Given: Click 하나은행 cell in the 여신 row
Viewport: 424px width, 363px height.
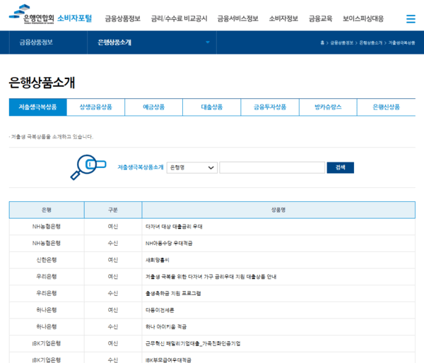Looking at the screenshot, I should (x=47, y=310).
